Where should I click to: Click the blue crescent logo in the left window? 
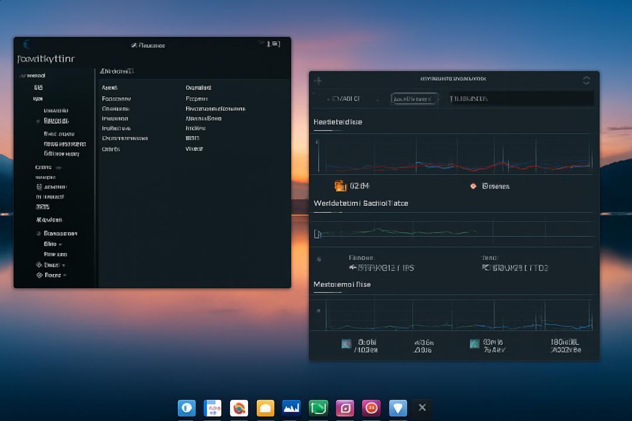pyautogui.click(x=26, y=44)
